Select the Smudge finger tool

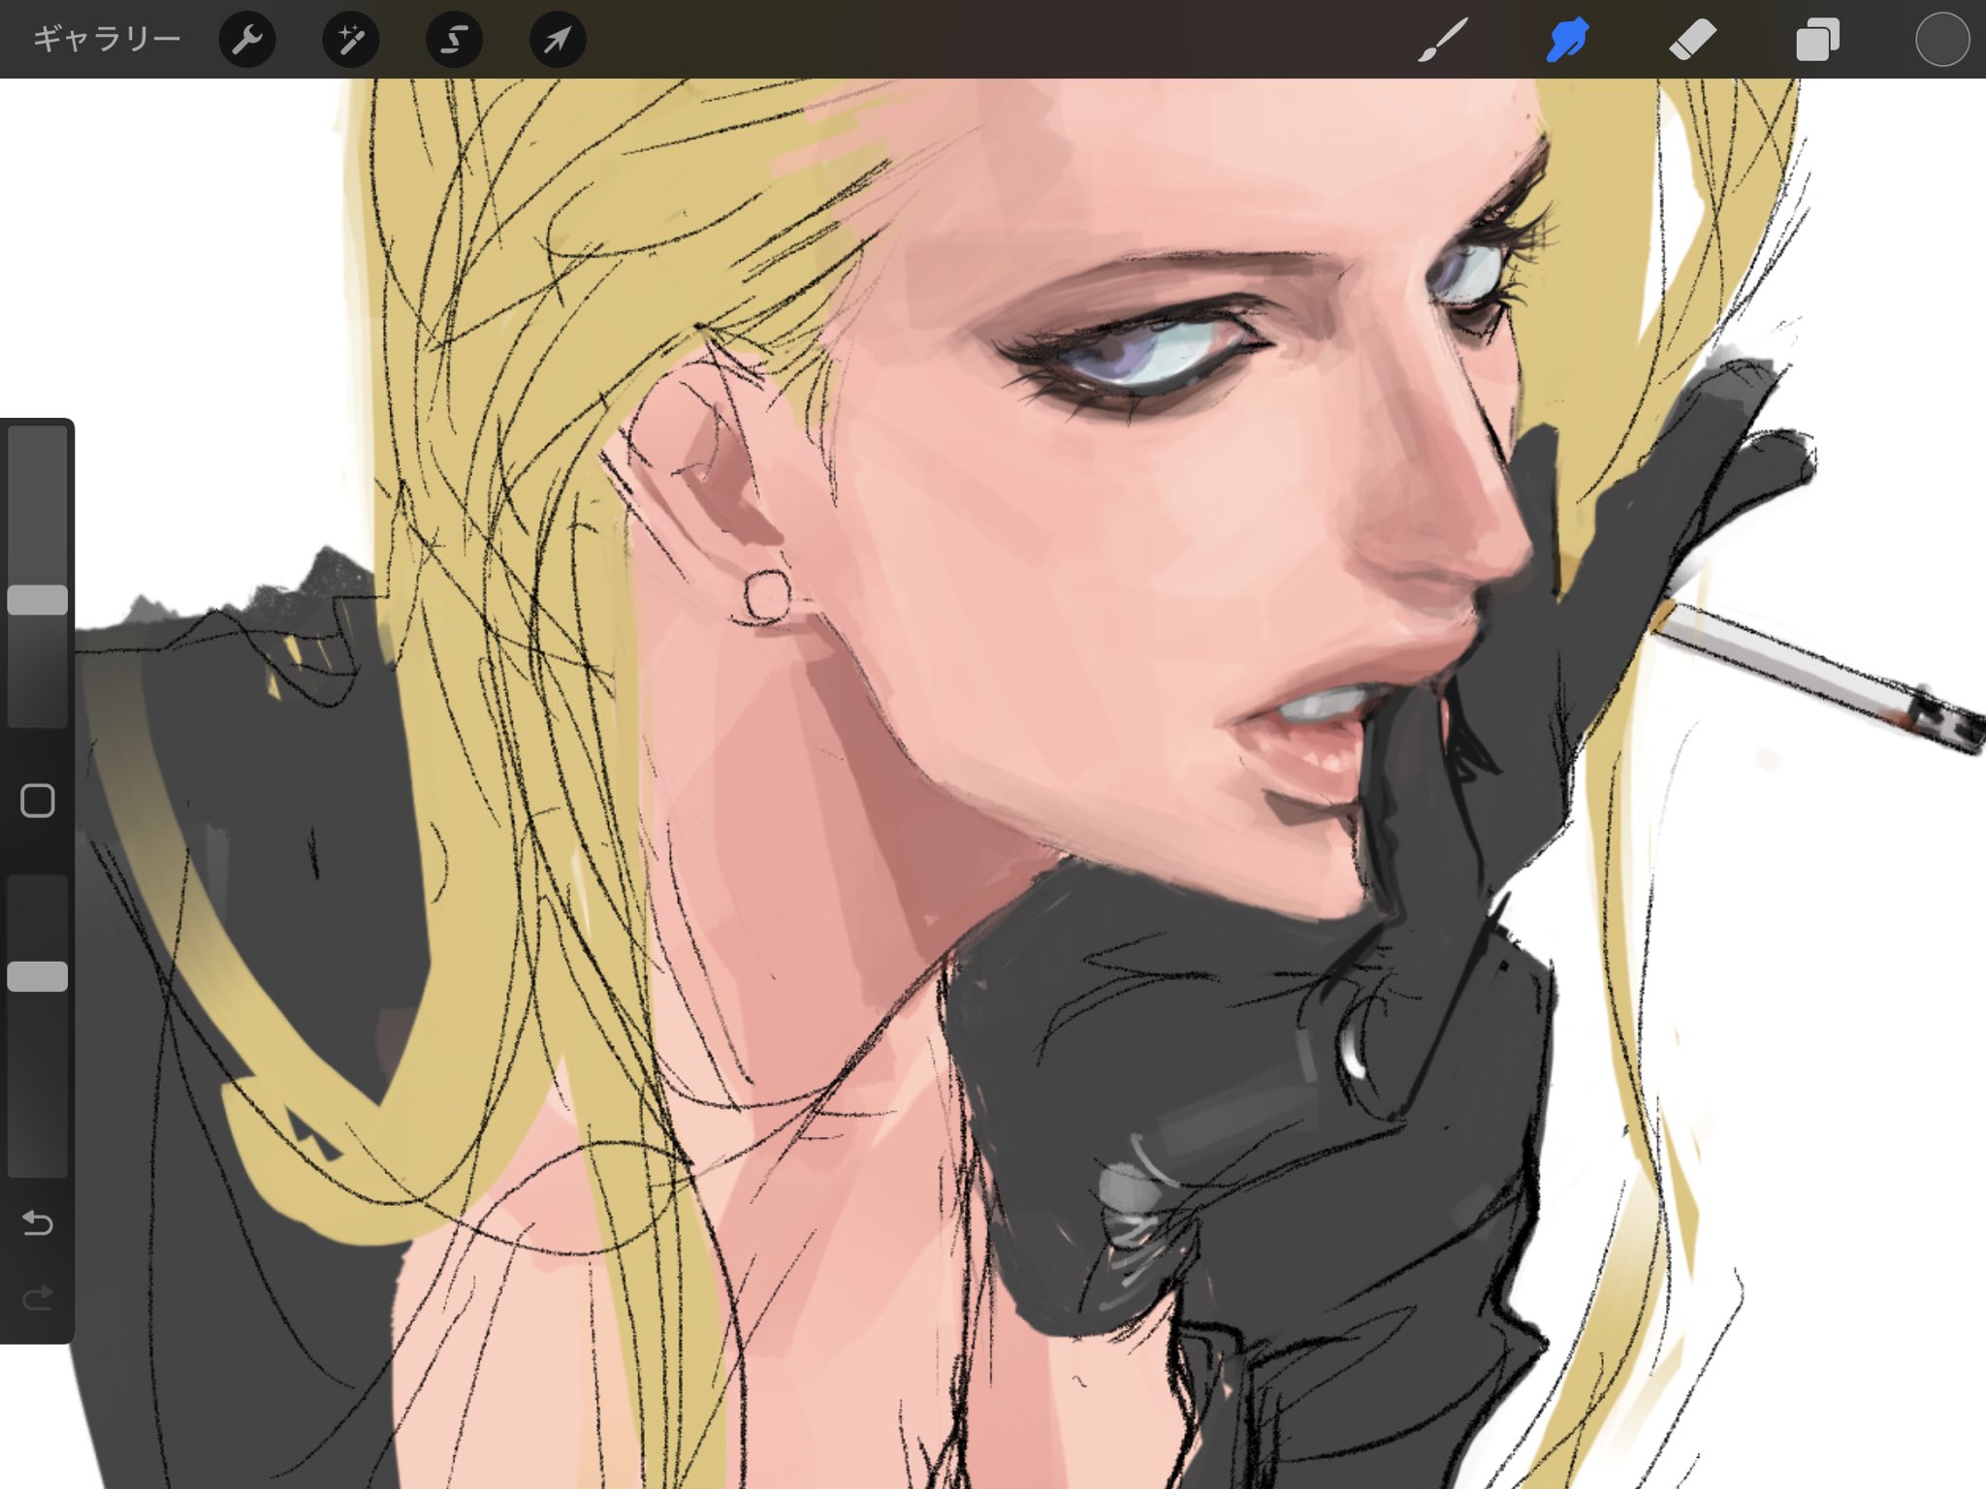point(1567,40)
